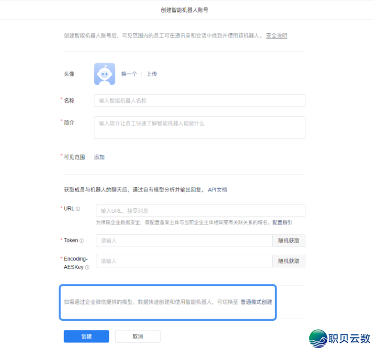The width and height of the screenshot is (374, 351).
Task: Click the info icon beside Encoding-AESKey
Action: (x=88, y=268)
